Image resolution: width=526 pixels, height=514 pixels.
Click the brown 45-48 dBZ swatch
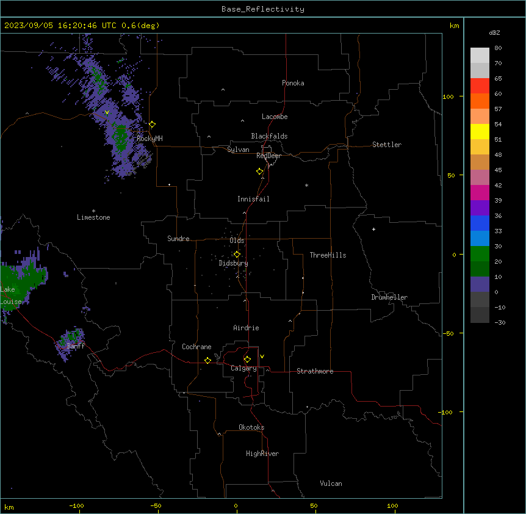[x=480, y=162]
